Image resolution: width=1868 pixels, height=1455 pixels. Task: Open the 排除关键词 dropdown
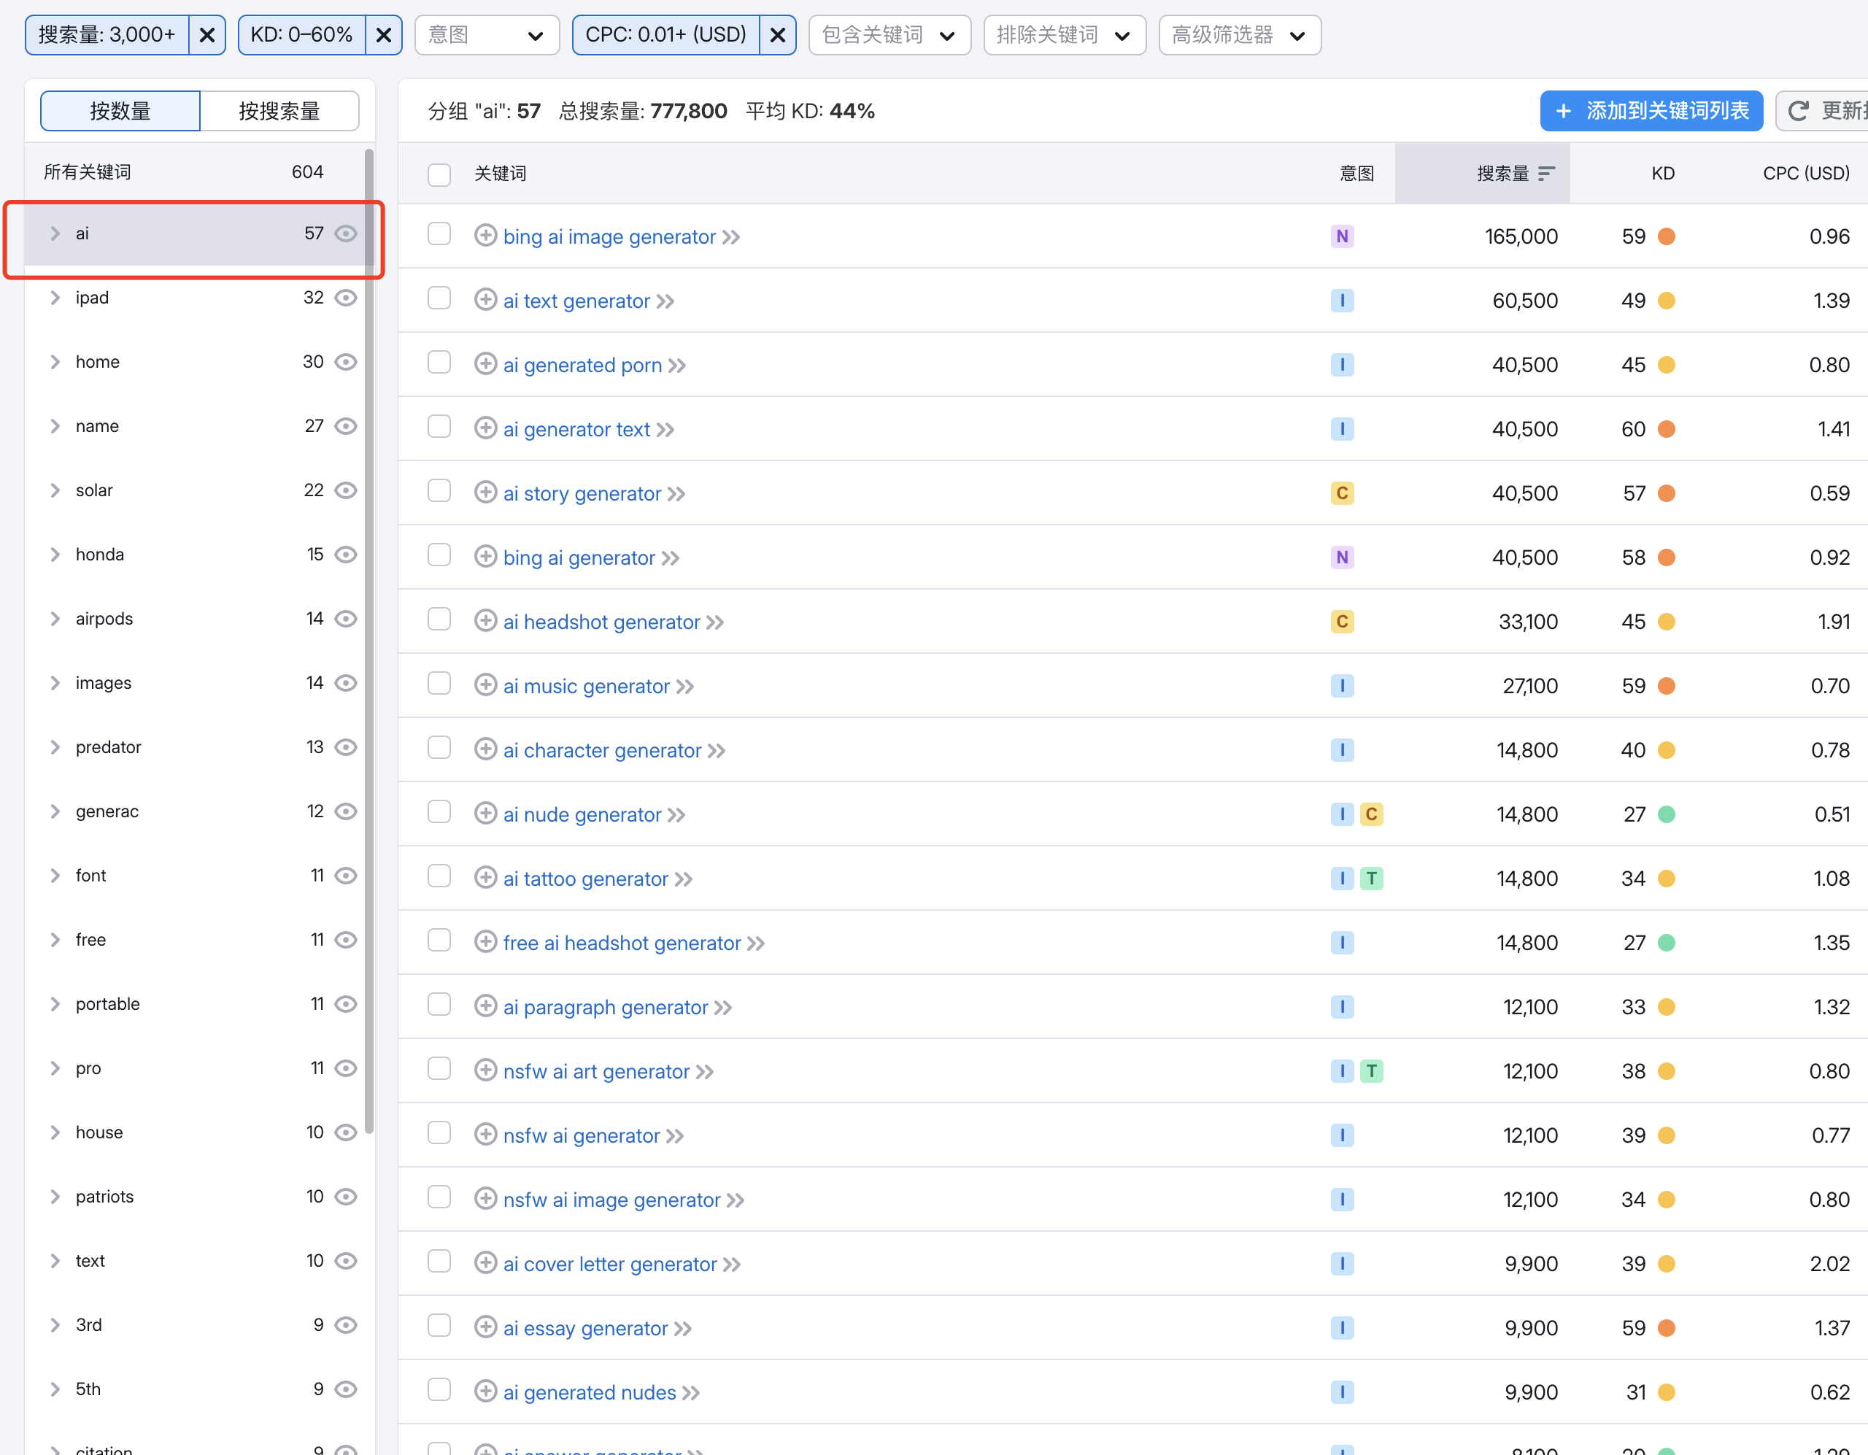tap(1064, 35)
